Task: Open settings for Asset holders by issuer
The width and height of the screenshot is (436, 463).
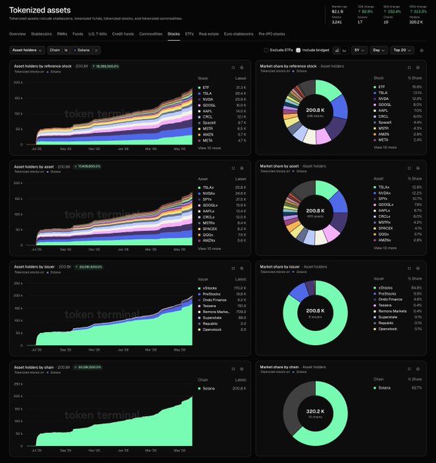Action: pos(242,268)
